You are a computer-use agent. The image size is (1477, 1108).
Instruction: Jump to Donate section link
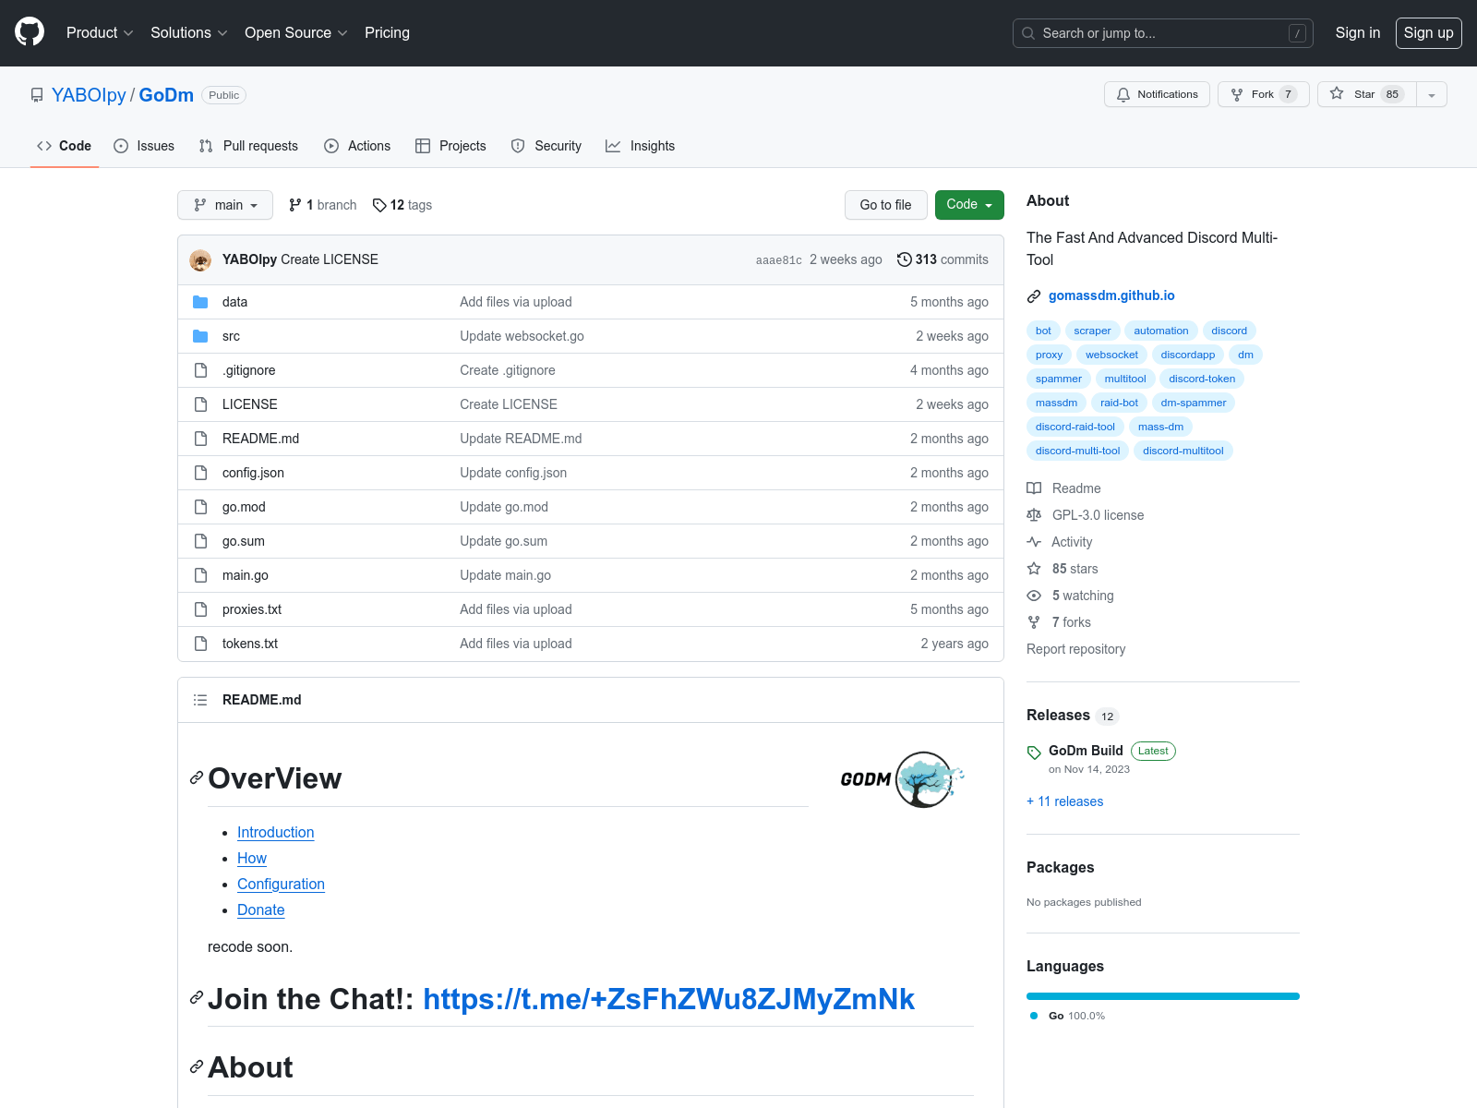(261, 909)
